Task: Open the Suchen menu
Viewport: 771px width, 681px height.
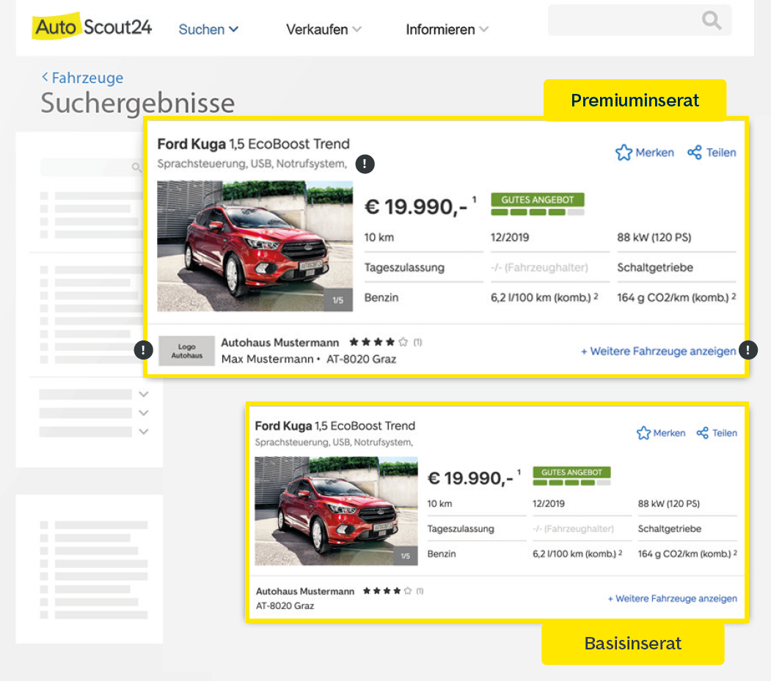Action: [x=208, y=29]
